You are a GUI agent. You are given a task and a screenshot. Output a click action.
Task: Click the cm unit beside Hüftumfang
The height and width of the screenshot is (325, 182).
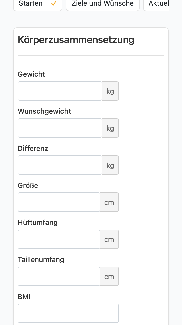pos(109,239)
